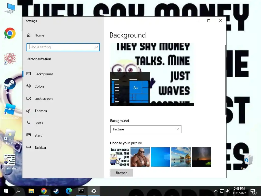
Task: Click the search magnifier in settings box
Action: [x=96, y=47]
